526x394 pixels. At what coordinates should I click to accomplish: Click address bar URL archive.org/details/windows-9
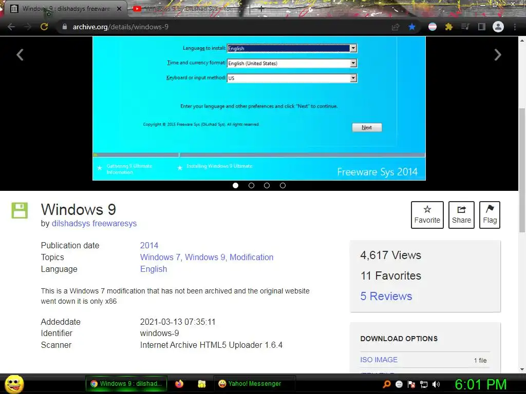[120, 27]
